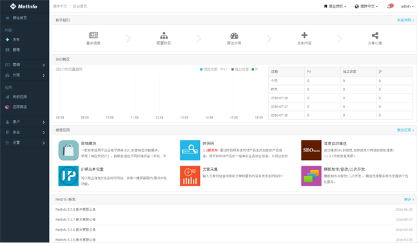Open the 更多 link in MetInfo news
419x243 pixels.
point(409,199)
